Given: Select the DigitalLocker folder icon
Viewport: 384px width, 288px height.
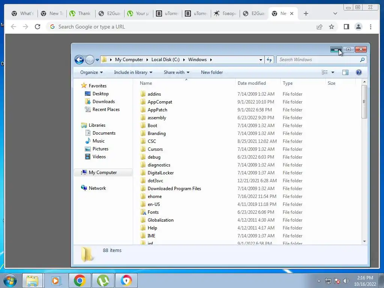Looking at the screenshot, I should click(143, 172).
